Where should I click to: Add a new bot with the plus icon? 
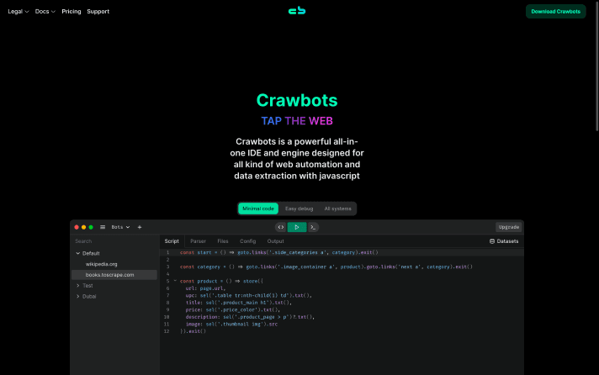click(x=140, y=227)
